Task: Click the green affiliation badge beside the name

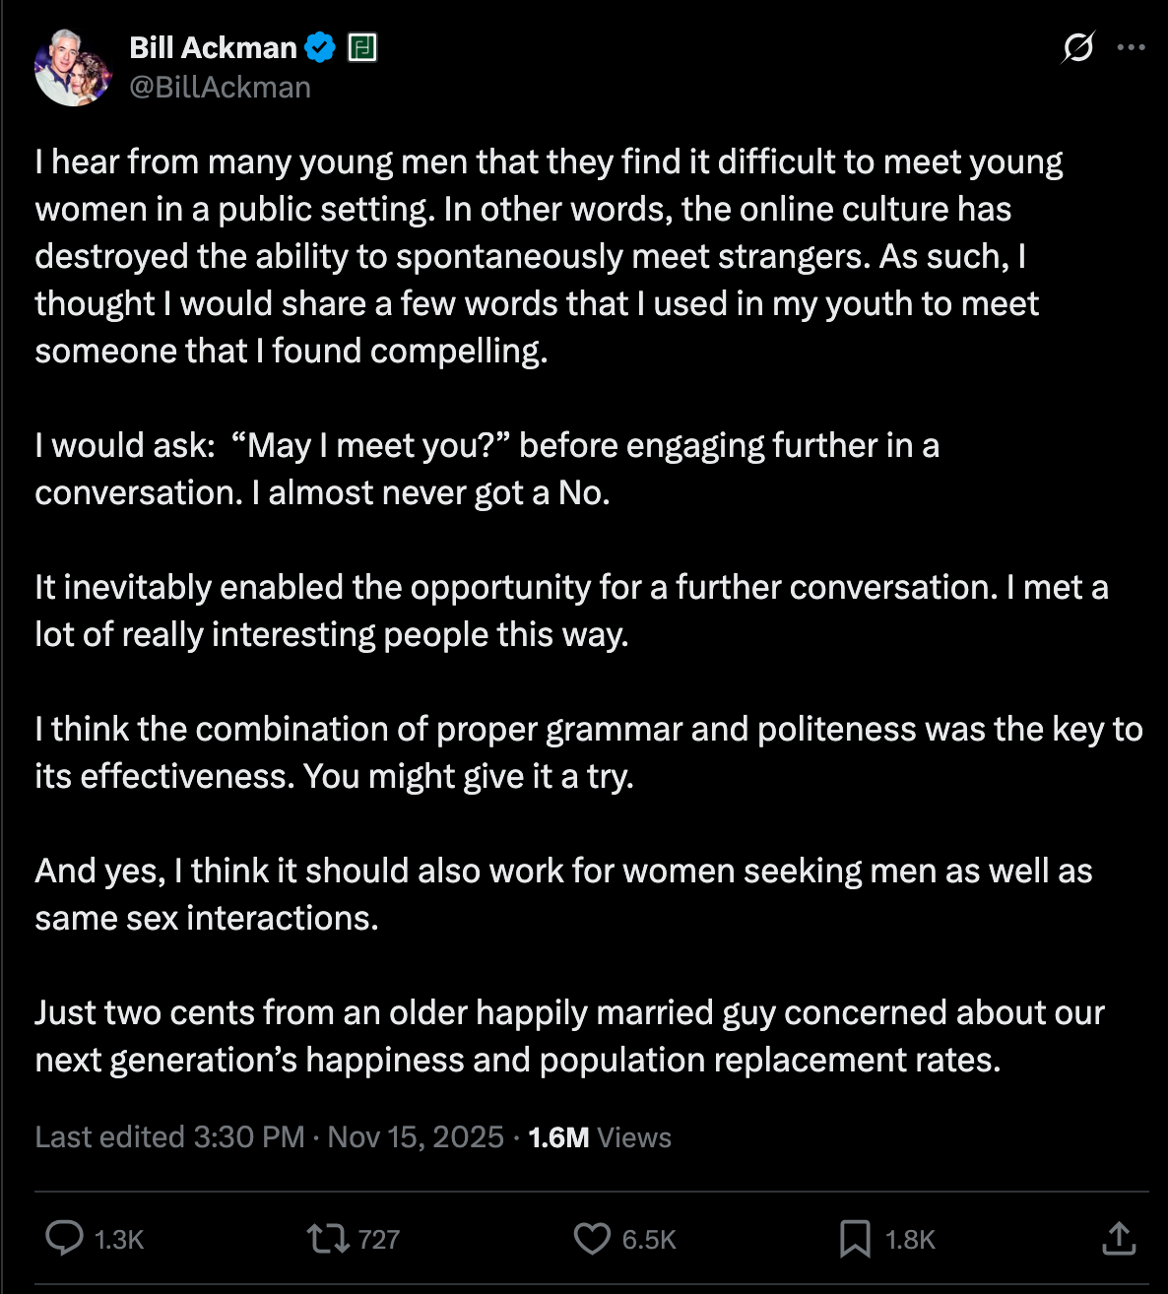Action: click(x=362, y=47)
